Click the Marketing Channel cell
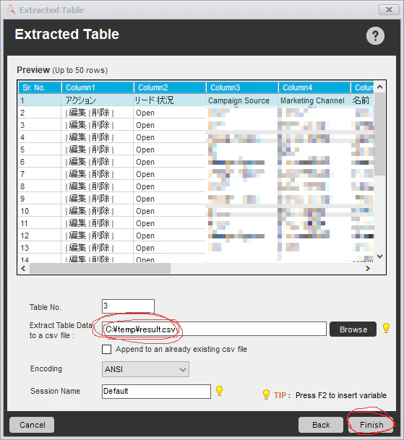 coord(314,100)
